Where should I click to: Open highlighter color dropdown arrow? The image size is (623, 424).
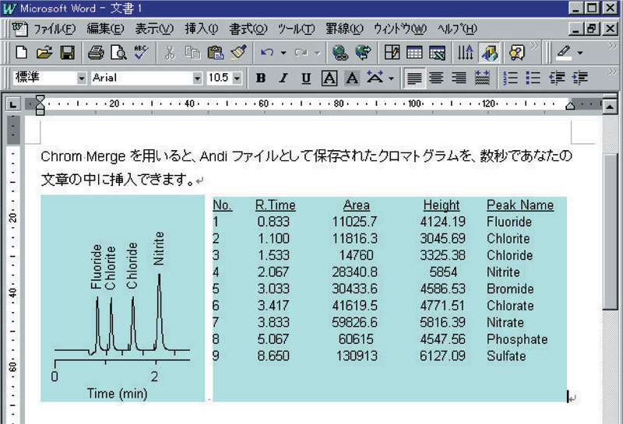[580, 53]
